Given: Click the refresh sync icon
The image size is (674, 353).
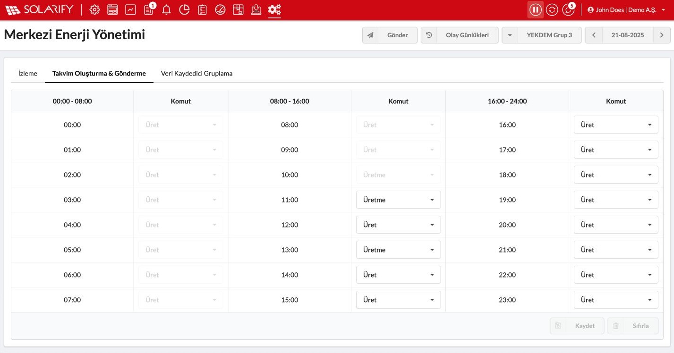Looking at the screenshot, I should pos(552,9).
